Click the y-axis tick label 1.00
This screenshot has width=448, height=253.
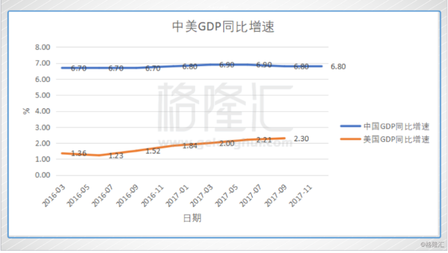coord(42,159)
